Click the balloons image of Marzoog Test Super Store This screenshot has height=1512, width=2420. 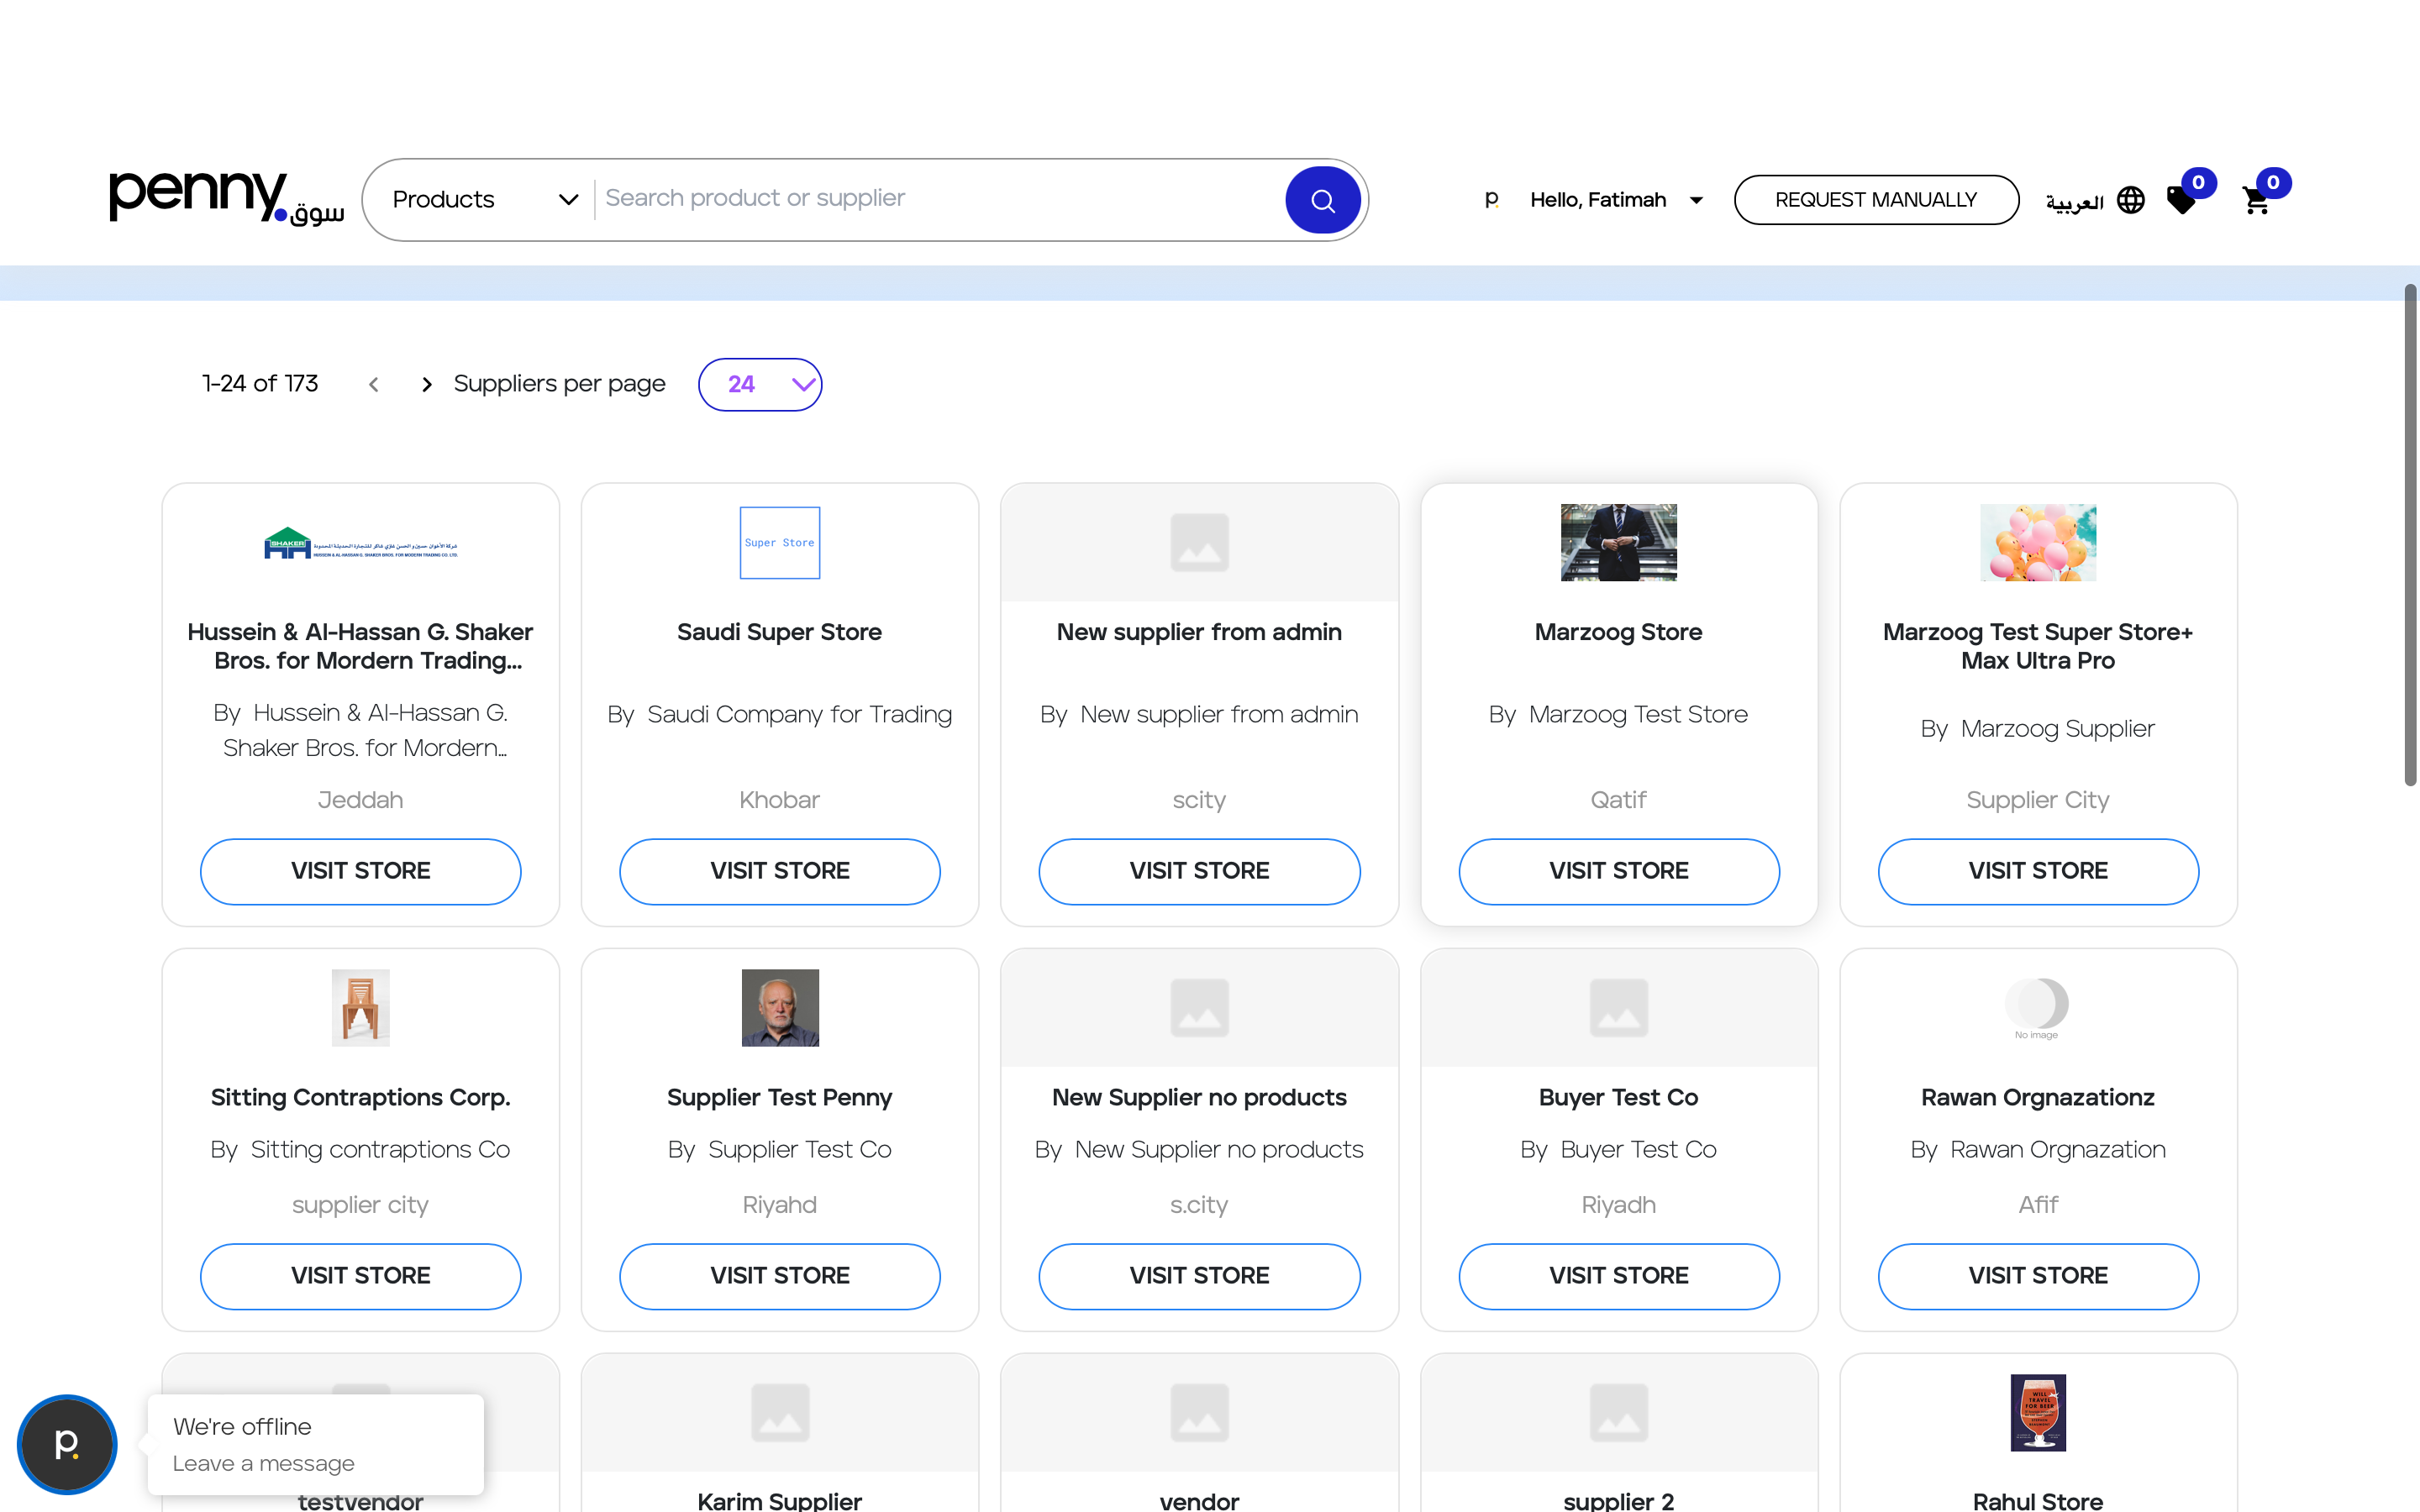[x=2038, y=543]
